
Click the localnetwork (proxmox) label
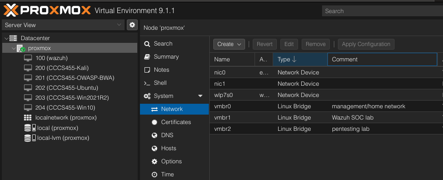[66, 118]
